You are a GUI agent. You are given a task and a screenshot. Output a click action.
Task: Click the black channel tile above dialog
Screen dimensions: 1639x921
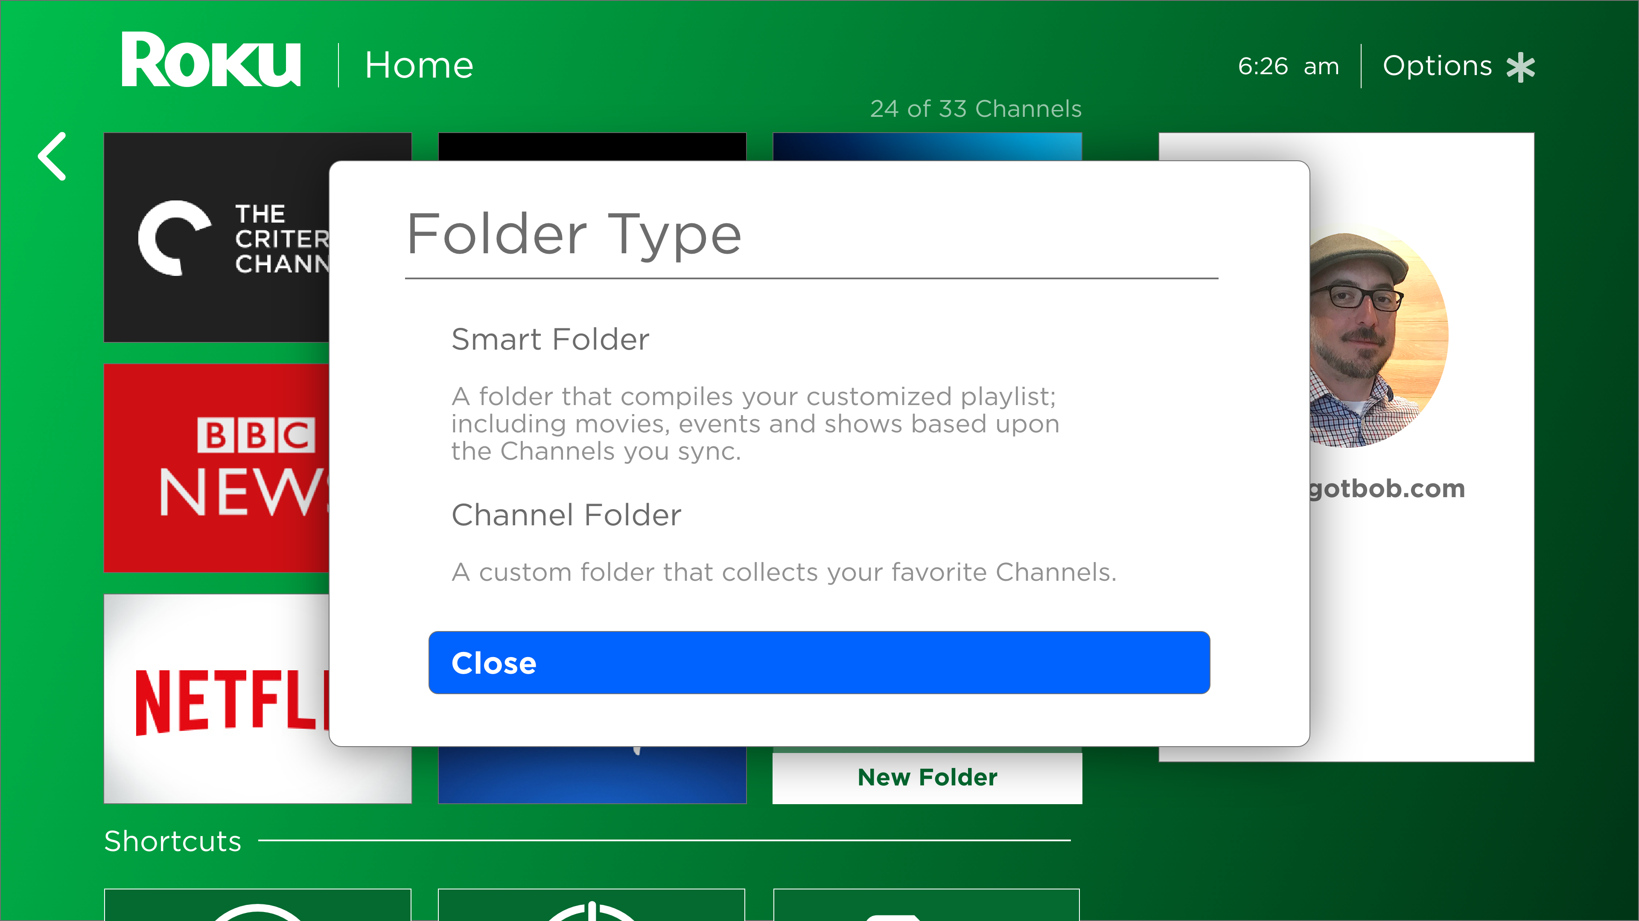pyautogui.click(x=592, y=146)
